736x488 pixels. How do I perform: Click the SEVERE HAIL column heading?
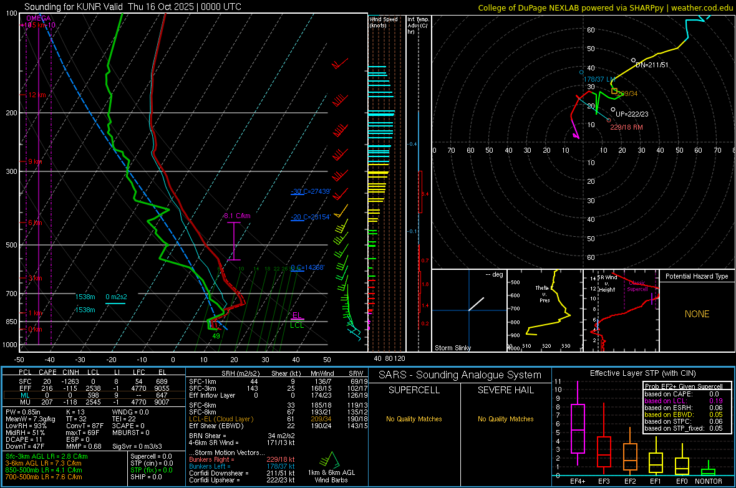pos(505,390)
